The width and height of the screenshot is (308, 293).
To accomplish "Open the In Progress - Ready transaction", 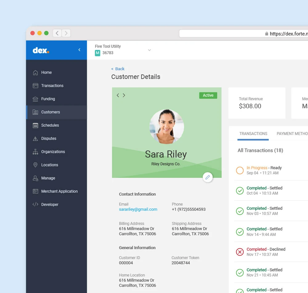I will (x=271, y=170).
